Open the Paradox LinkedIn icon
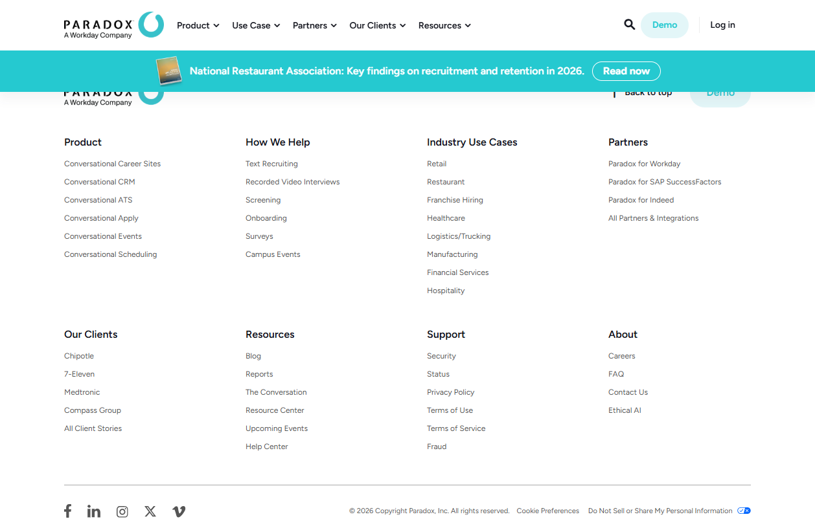Viewport: 815px width, 519px height. (x=94, y=511)
